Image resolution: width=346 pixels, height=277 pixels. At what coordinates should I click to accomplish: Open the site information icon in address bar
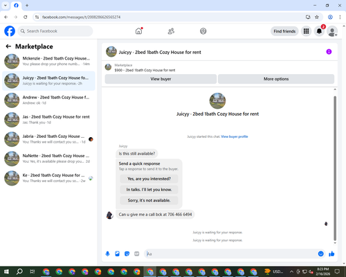coord(37,17)
